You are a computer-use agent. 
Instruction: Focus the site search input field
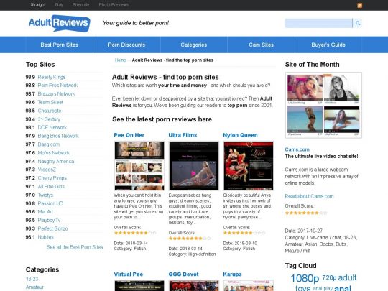(x=318, y=23)
